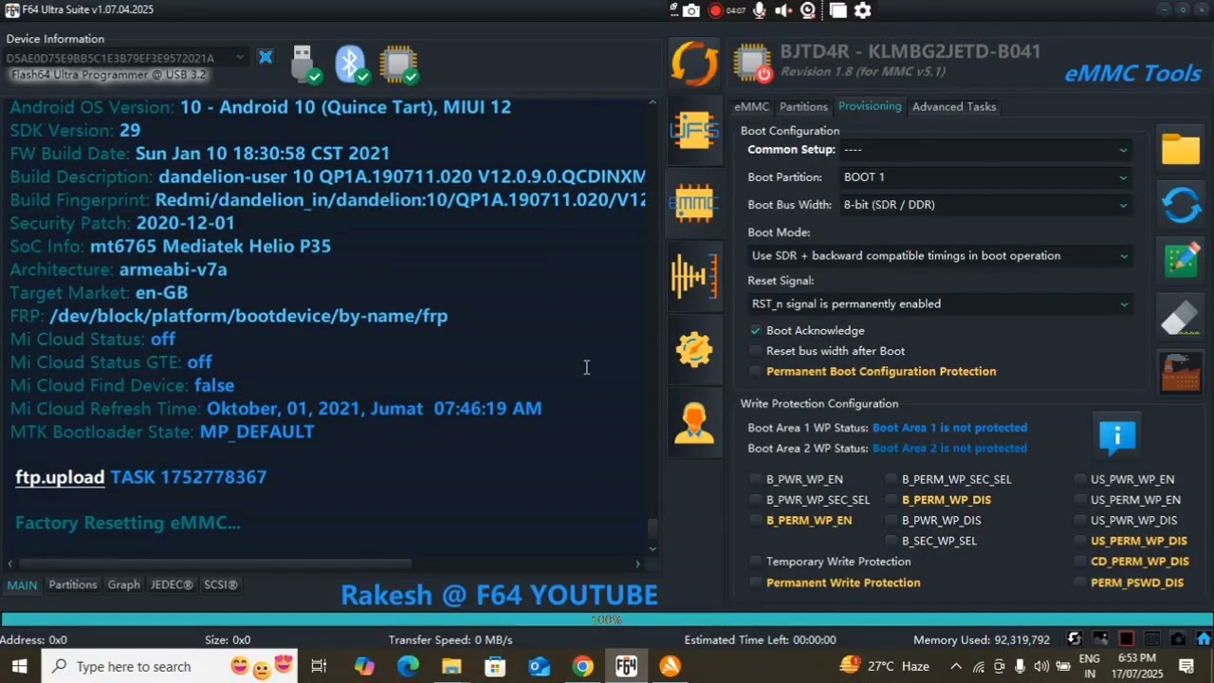This screenshot has width=1214, height=683.
Task: Open the orange gear settings sidebar icon
Action: tap(694, 349)
